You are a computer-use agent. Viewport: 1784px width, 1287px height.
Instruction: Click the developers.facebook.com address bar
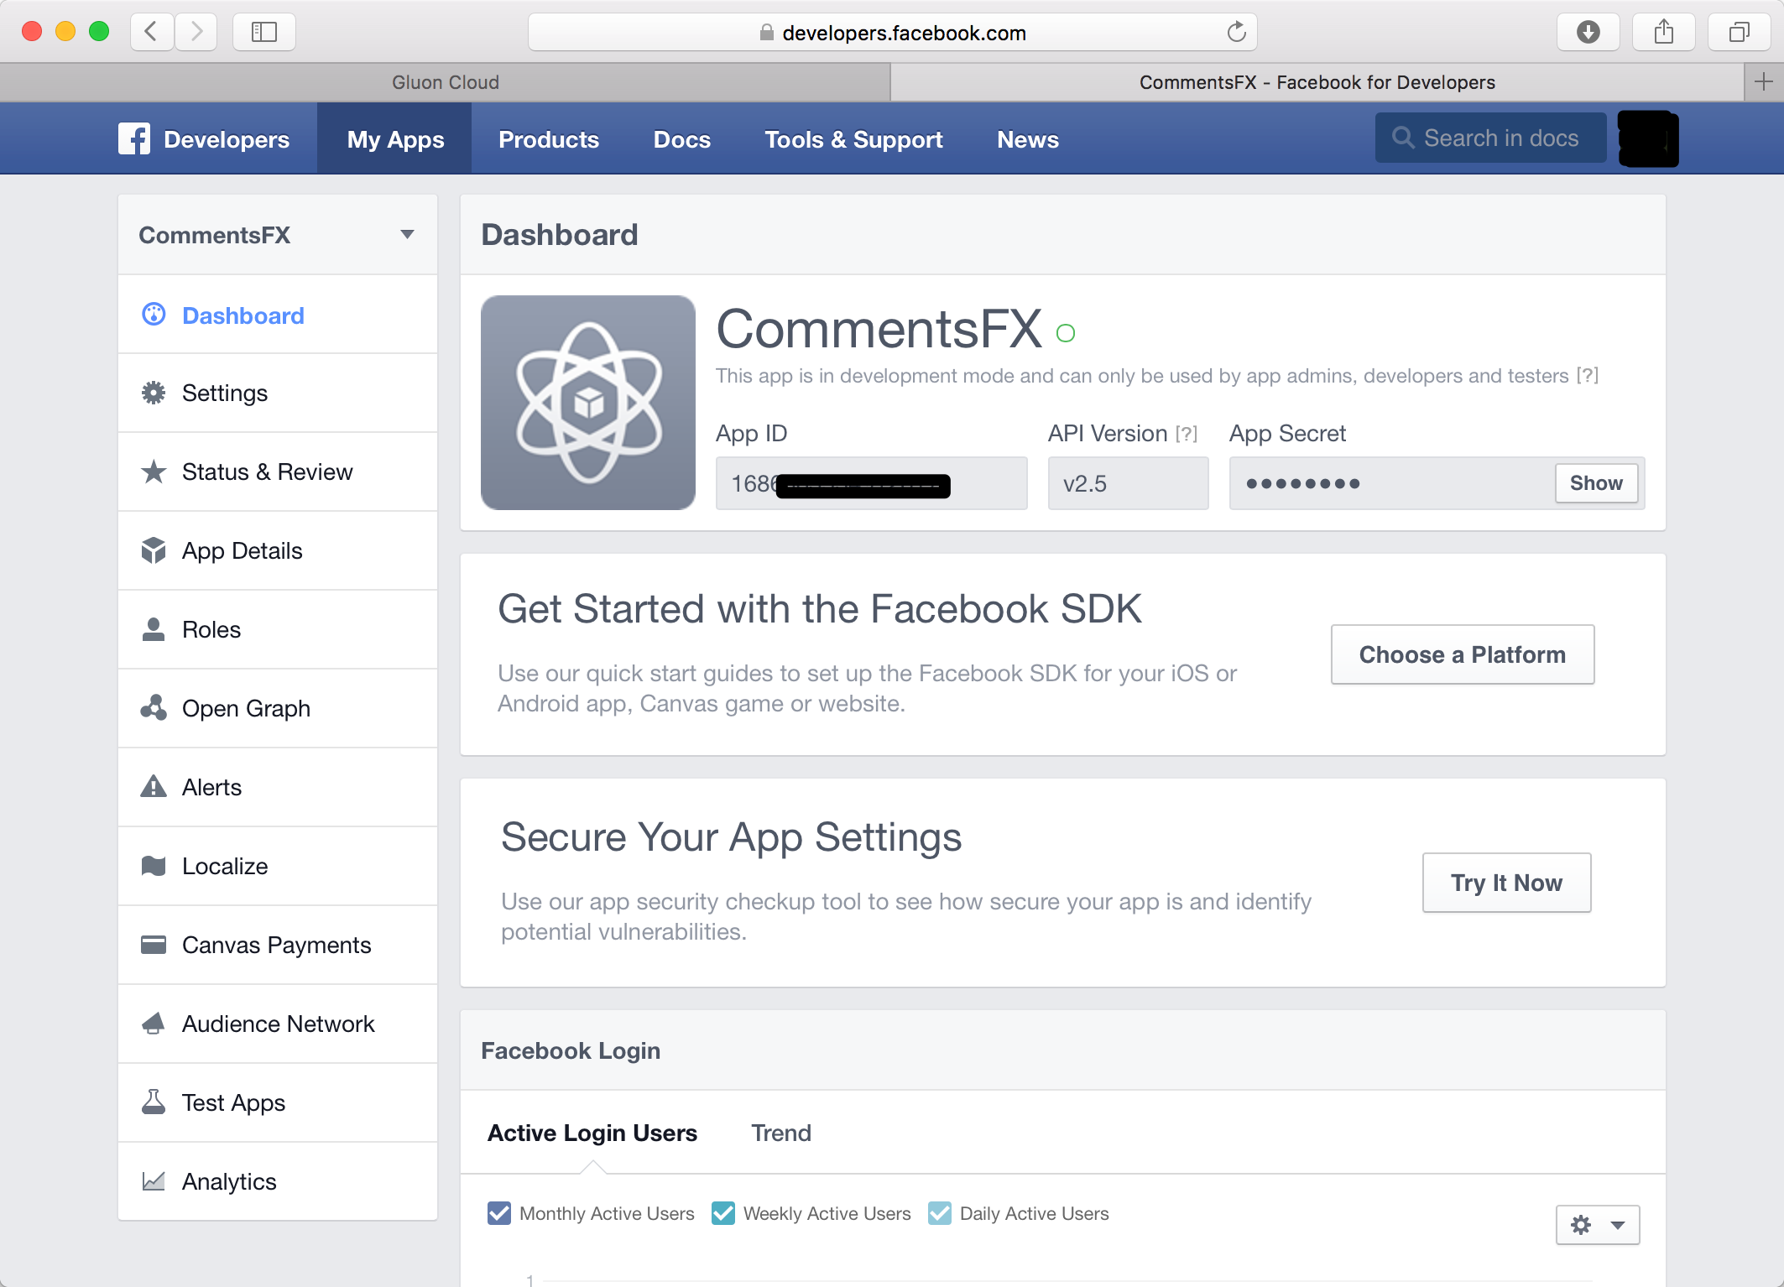tap(892, 33)
